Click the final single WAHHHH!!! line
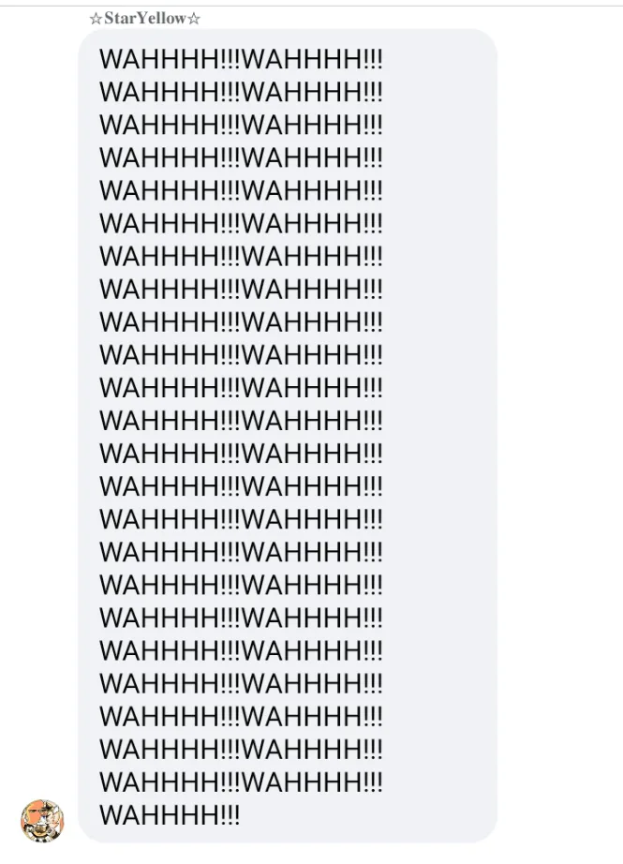Screen dimensions: 623x864 [170, 815]
